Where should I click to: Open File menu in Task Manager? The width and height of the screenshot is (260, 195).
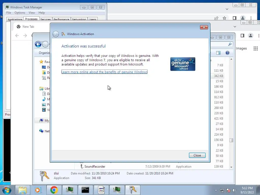9,13
